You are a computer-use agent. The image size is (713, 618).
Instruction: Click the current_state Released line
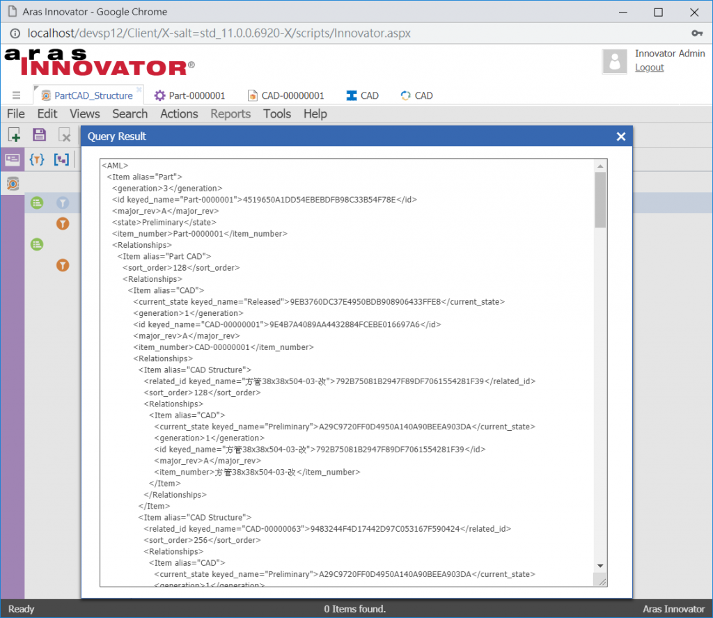[x=319, y=302]
